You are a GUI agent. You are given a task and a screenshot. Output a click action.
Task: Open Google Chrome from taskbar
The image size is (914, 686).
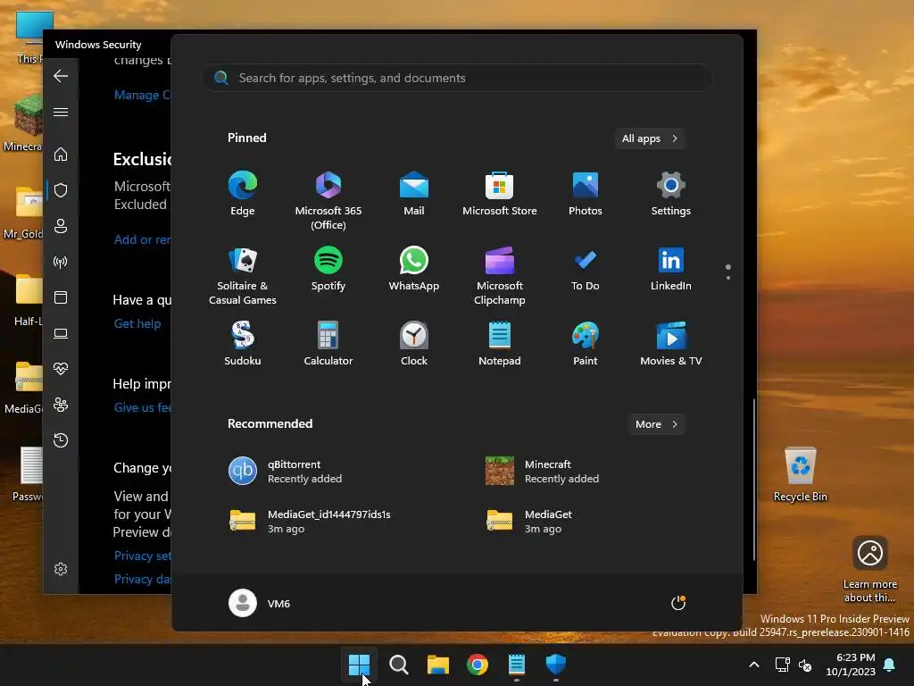pos(478,665)
